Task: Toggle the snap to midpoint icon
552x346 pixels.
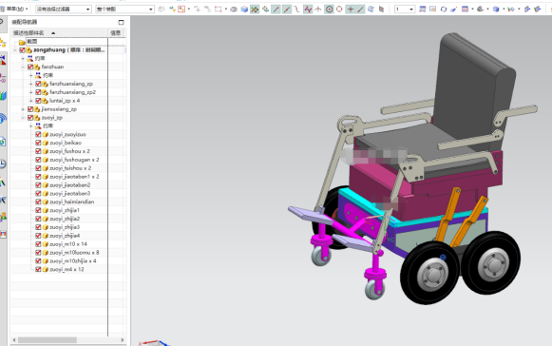Action: point(287,10)
